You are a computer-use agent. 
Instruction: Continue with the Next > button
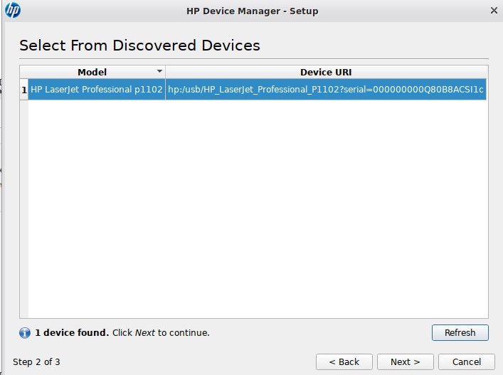tap(405, 361)
